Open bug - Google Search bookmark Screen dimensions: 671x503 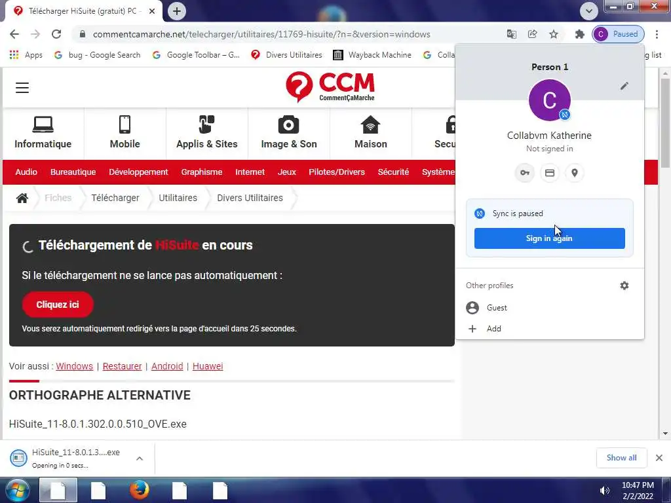point(98,55)
